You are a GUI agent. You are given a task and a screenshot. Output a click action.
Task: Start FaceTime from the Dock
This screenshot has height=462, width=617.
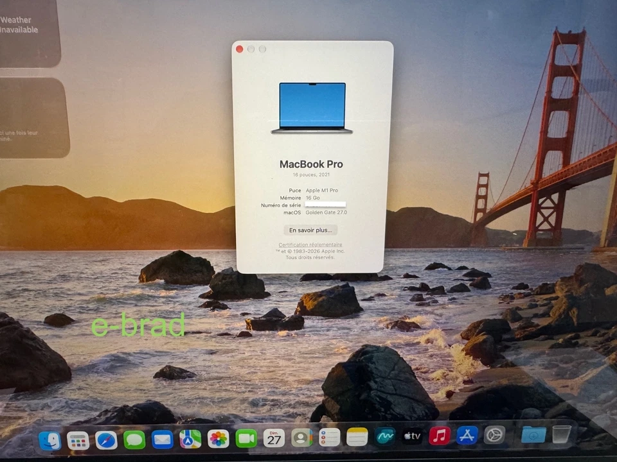(246, 438)
